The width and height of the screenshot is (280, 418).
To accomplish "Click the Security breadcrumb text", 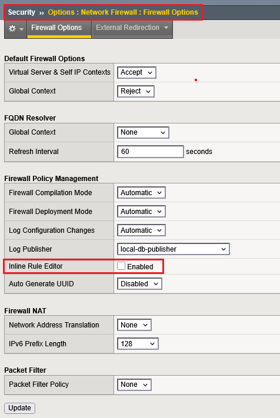I will (x=22, y=12).
